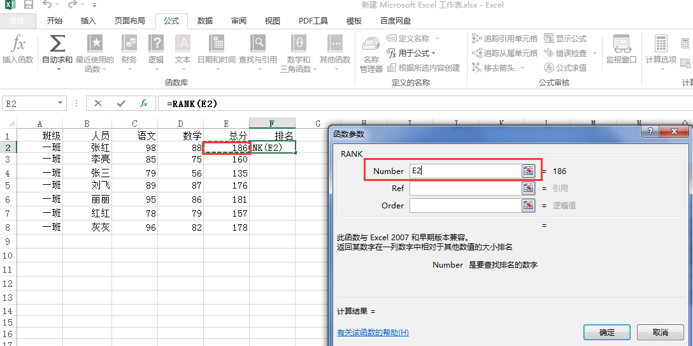The image size is (693, 346).
Task: Open the Text (文本) functions menu
Action: 183,53
